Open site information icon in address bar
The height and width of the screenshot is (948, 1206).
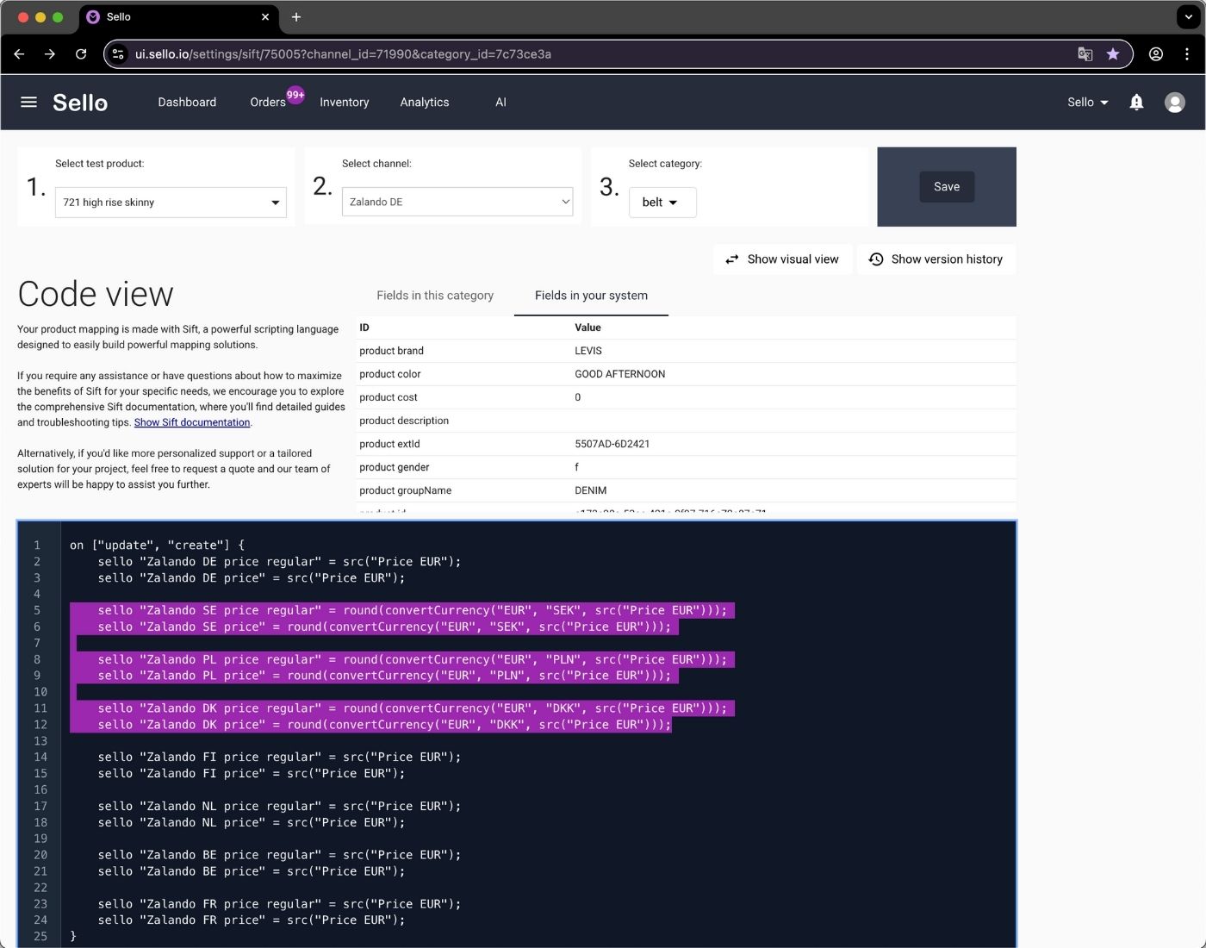(119, 53)
